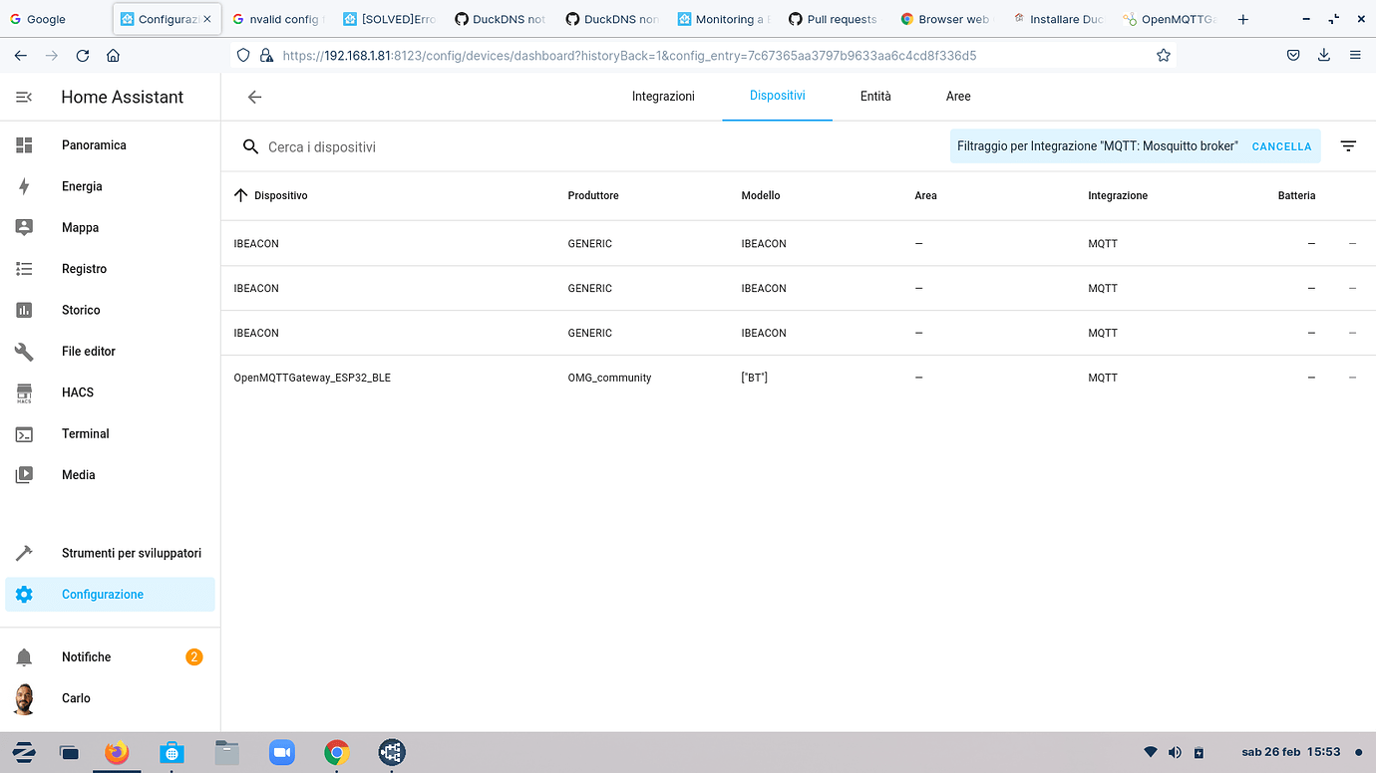Go to the Aree tab
This screenshot has height=773, width=1376.
click(958, 97)
